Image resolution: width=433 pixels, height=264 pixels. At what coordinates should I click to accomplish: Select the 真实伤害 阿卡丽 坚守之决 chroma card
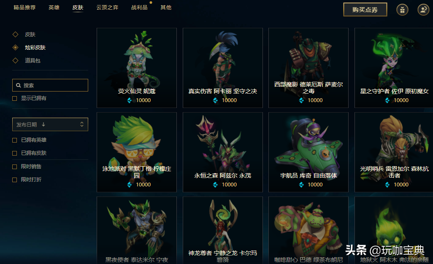point(222,68)
